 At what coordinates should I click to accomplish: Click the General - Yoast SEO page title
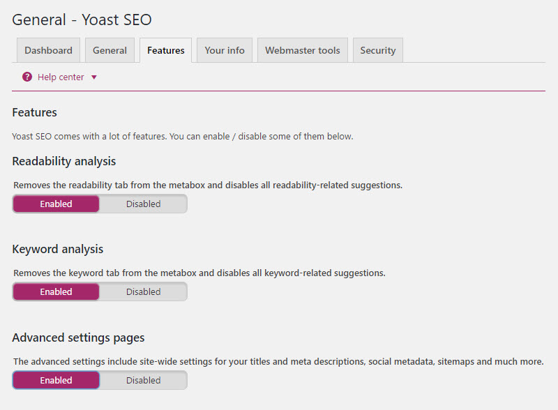coord(82,20)
